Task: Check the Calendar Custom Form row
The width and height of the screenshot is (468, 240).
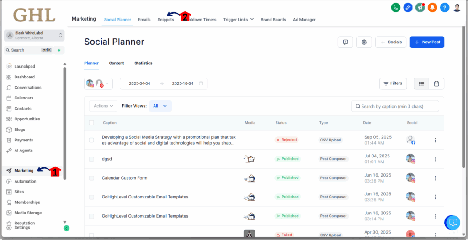Action: [x=91, y=178]
